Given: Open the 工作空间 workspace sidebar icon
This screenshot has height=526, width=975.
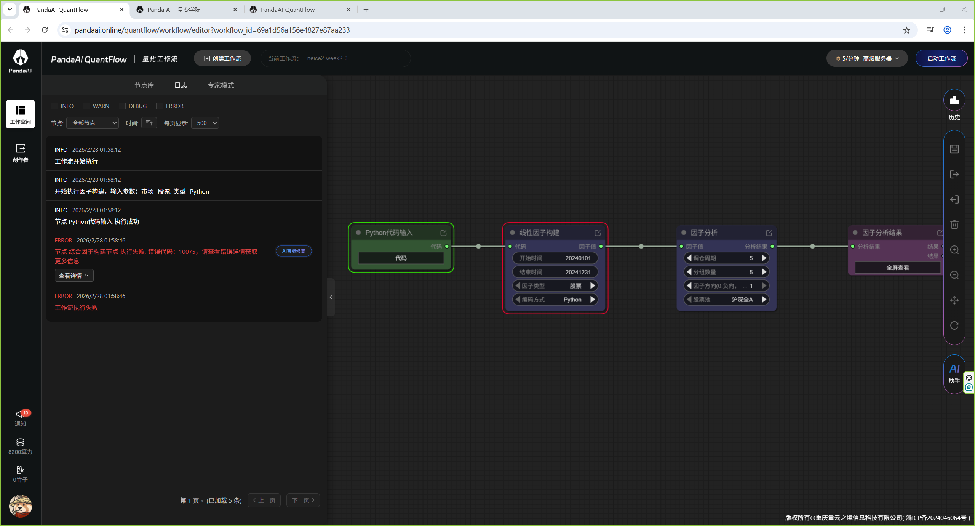Looking at the screenshot, I should tap(20, 114).
